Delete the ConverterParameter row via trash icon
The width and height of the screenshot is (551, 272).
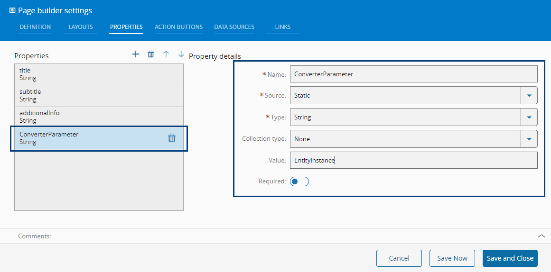(x=172, y=138)
